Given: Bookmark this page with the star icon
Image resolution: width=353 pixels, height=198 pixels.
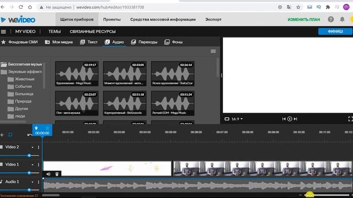Looking at the screenshot, I should 298,7.
